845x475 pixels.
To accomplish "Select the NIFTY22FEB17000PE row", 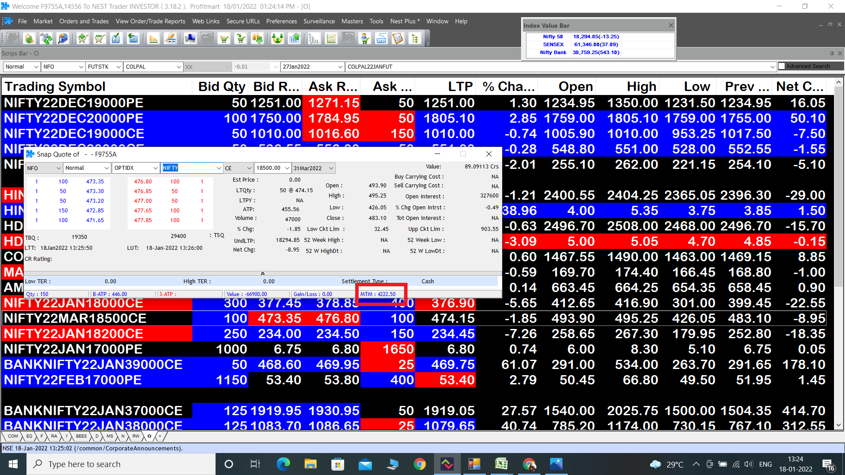I will tap(414, 380).
